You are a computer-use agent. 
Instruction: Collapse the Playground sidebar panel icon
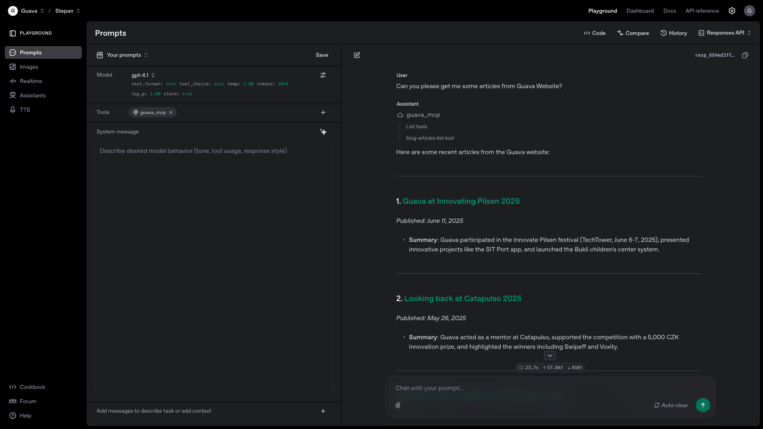(x=13, y=33)
